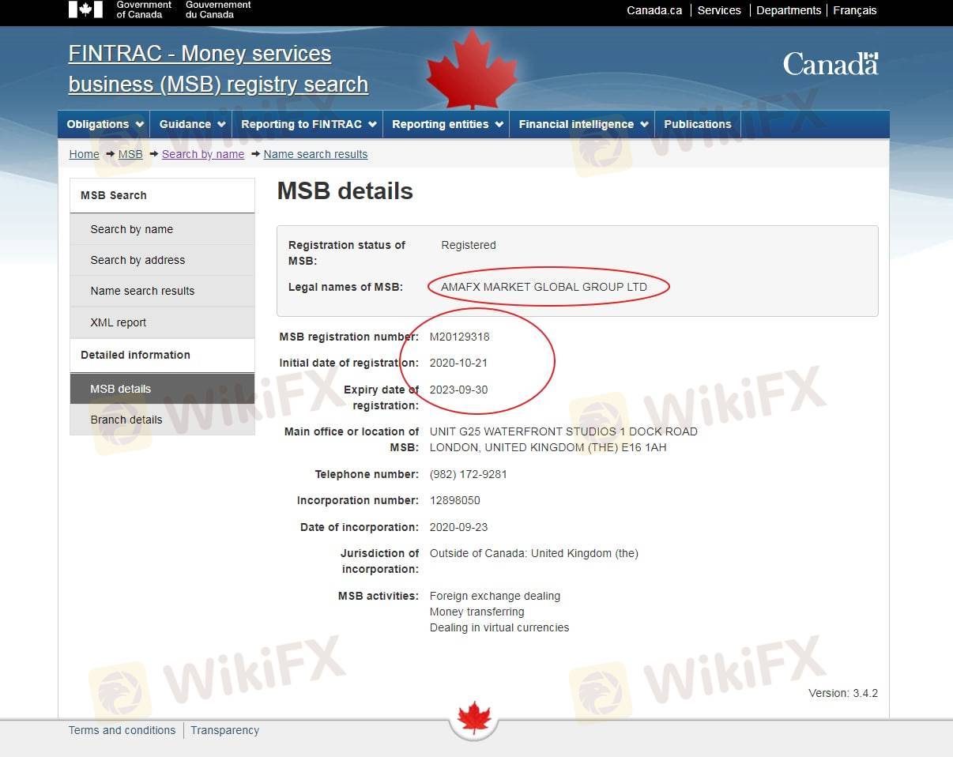Open Search by name breadcrumb link
Image resolution: width=953 pixels, height=757 pixels.
(x=203, y=154)
